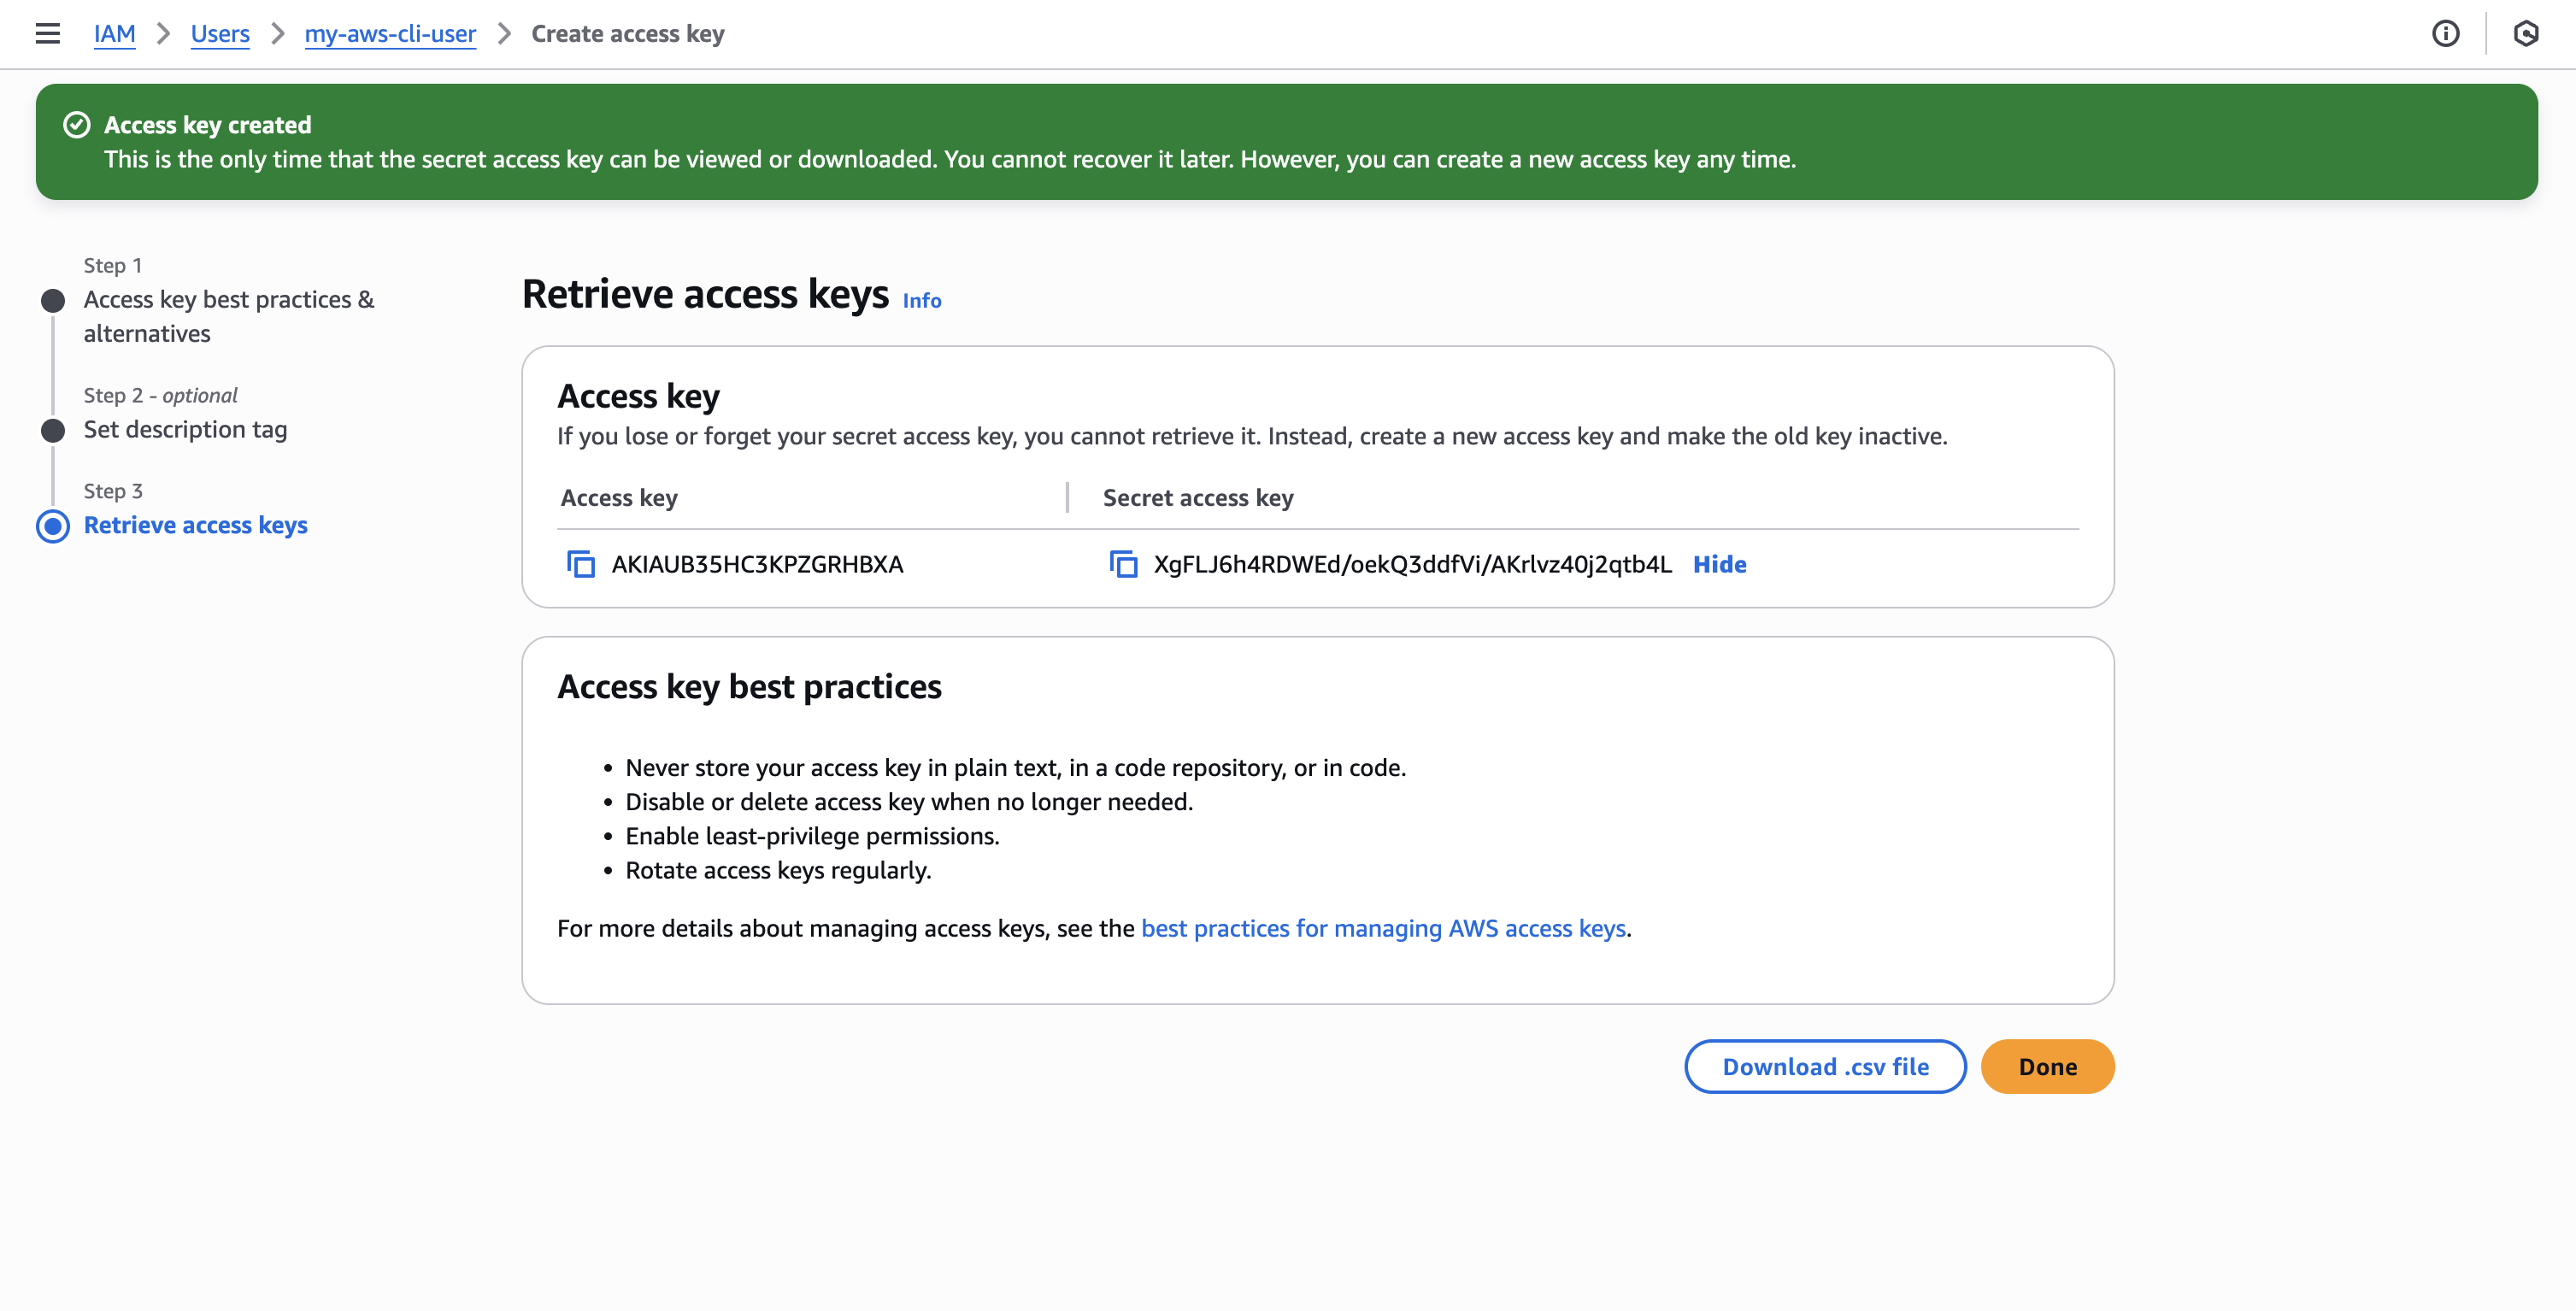Click the Disable or delete access key bullet

pos(909,802)
